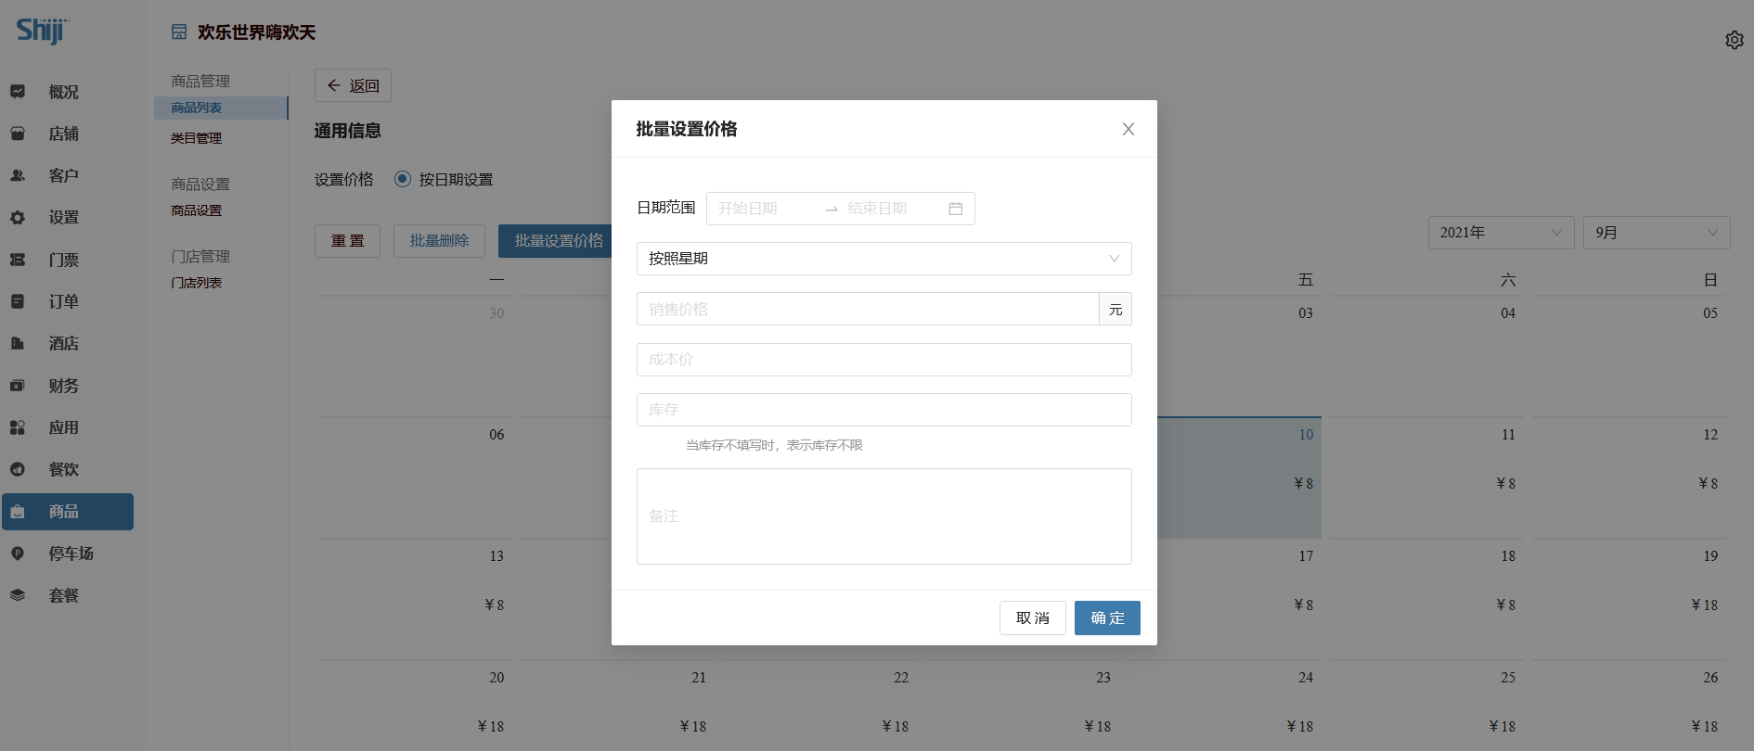Click the 元 unit label
1754x751 pixels.
pos(1116,309)
